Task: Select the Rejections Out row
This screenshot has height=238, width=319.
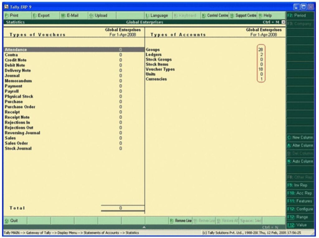Action: click(74, 128)
